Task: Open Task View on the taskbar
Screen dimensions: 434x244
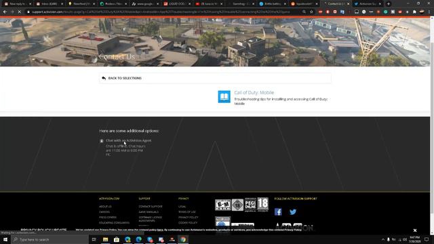Action: (x=94, y=239)
